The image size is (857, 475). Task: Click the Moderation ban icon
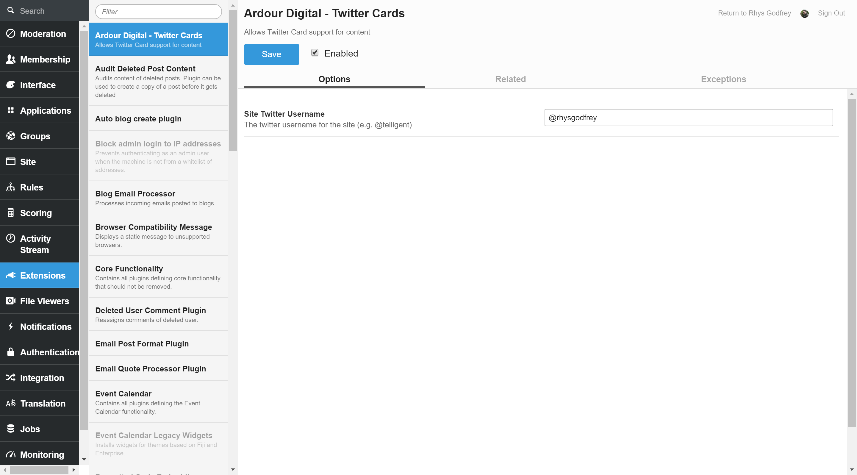[11, 34]
